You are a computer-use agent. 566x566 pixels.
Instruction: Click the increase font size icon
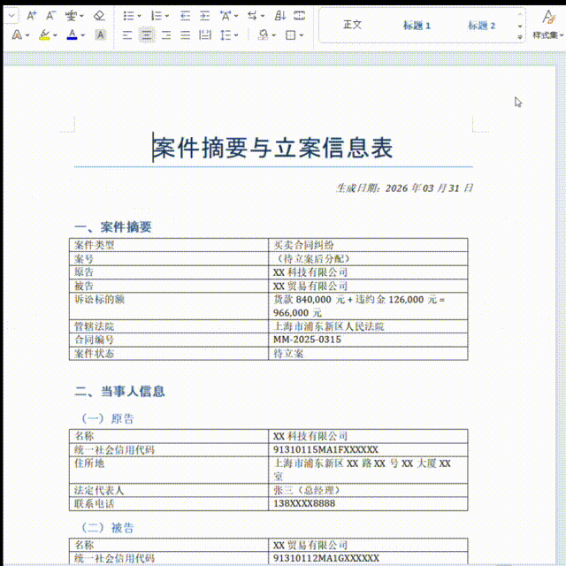tap(31, 15)
